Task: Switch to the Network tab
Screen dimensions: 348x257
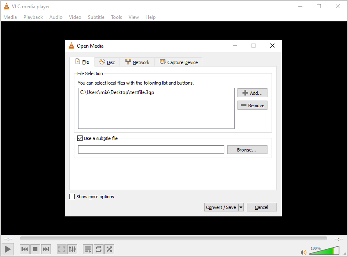Action: point(137,62)
